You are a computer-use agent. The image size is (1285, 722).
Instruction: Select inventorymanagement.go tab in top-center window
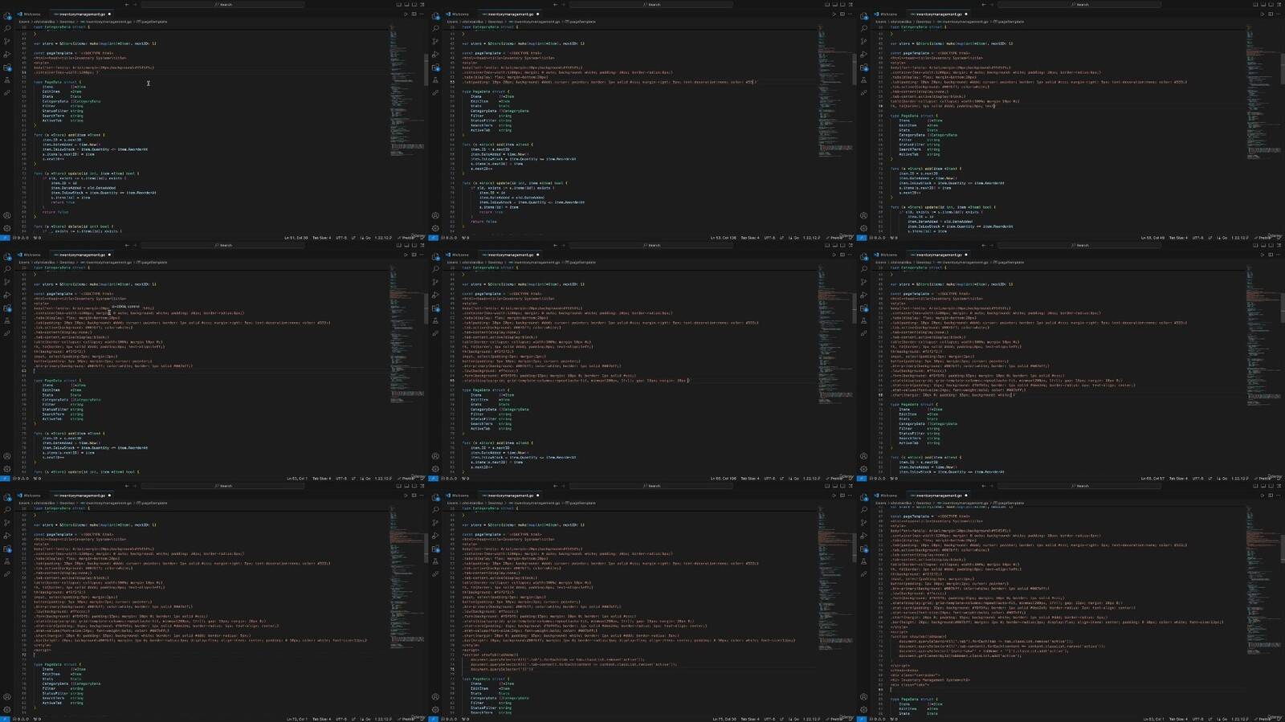click(x=510, y=14)
